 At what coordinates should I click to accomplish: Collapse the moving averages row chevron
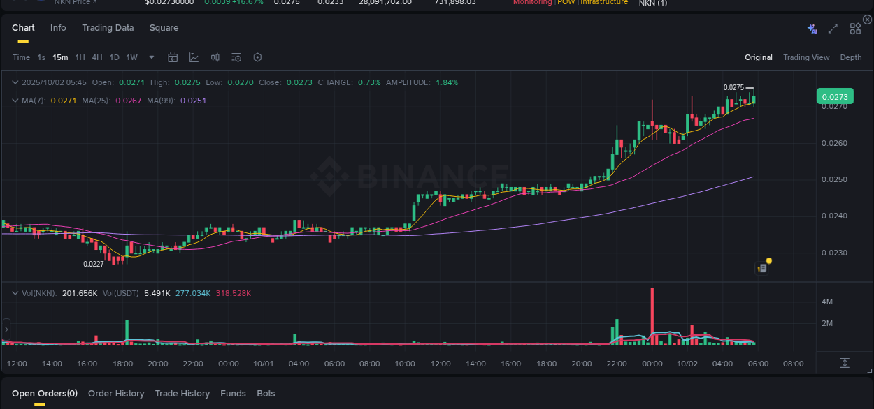click(x=14, y=100)
